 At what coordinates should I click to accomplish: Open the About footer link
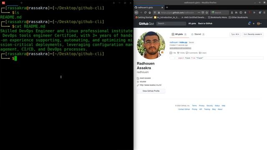point(220,109)
